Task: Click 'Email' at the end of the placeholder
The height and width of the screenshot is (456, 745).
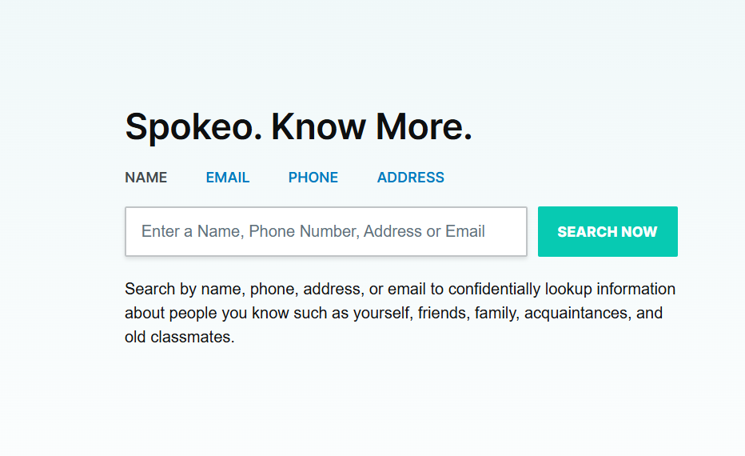Action: (465, 232)
